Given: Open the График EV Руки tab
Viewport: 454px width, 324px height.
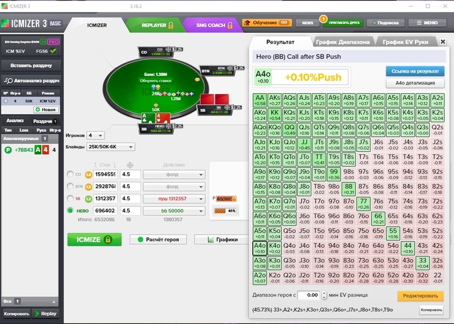Looking at the screenshot, I should coord(405,42).
